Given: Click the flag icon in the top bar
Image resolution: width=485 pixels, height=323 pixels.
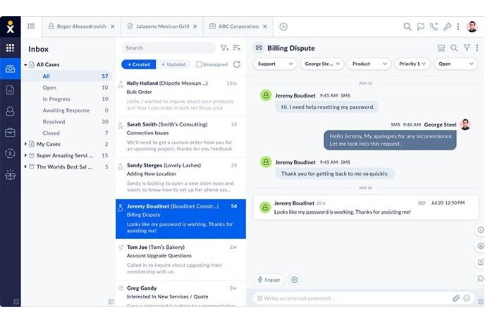Looking at the screenshot, I should [420, 27].
